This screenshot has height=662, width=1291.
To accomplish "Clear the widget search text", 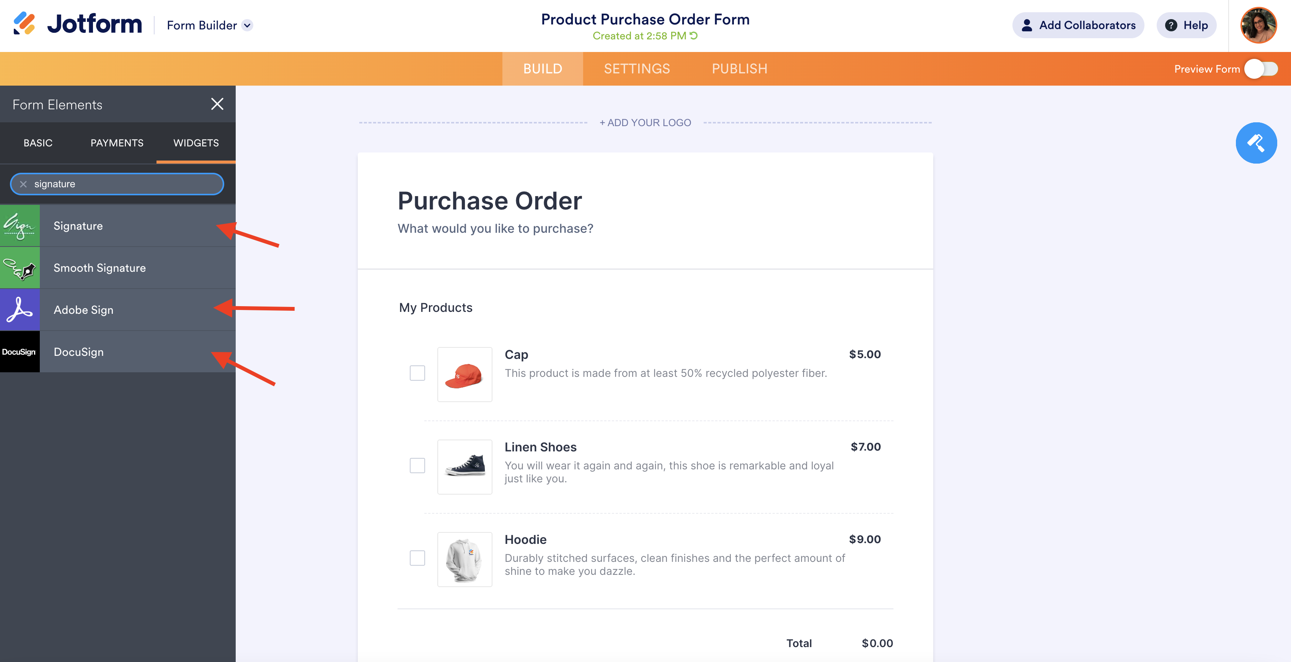I will pyautogui.click(x=23, y=184).
